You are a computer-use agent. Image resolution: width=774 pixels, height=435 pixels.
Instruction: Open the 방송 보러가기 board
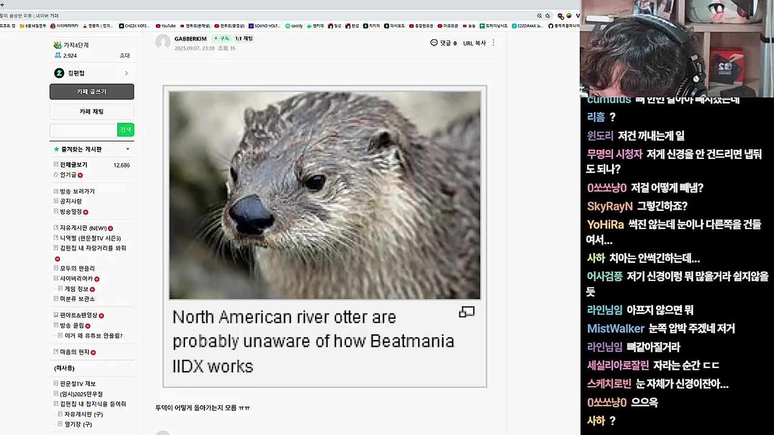pyautogui.click(x=77, y=192)
